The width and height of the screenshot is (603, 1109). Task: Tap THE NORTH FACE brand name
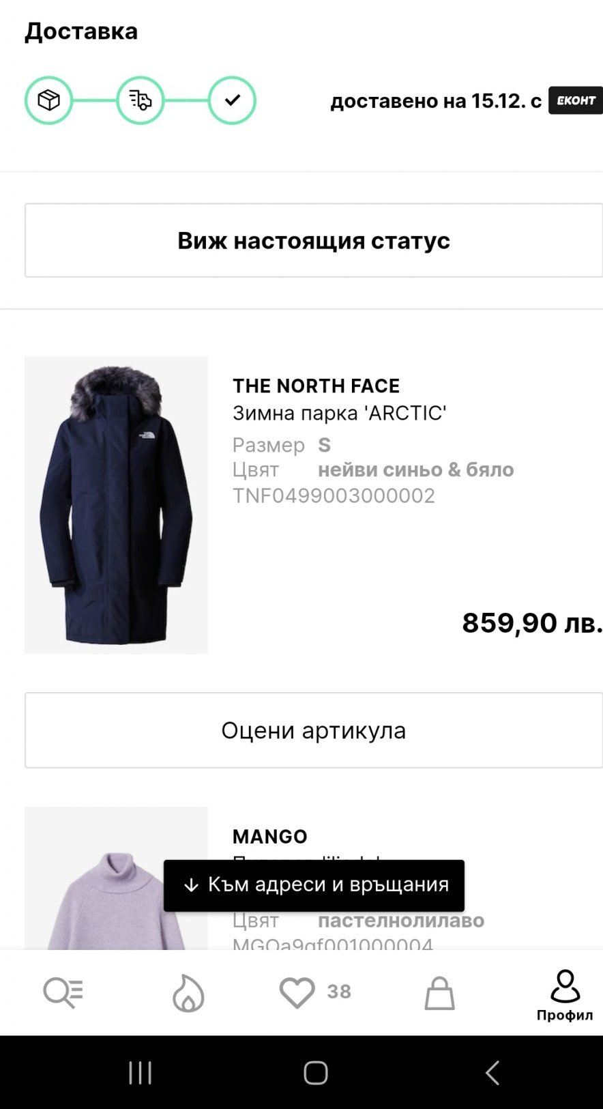tap(316, 386)
